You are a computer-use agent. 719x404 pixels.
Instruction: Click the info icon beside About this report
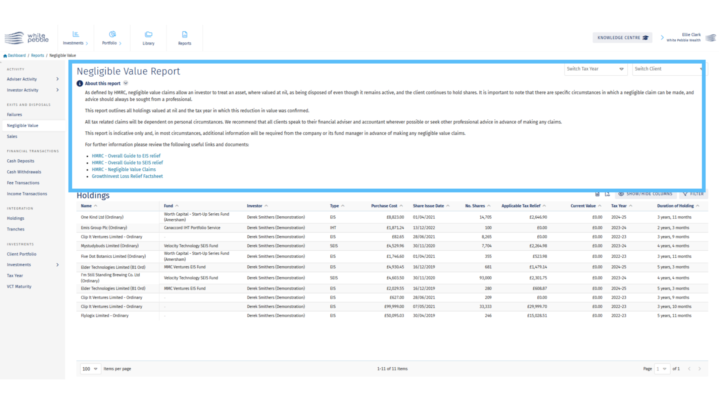coord(80,83)
